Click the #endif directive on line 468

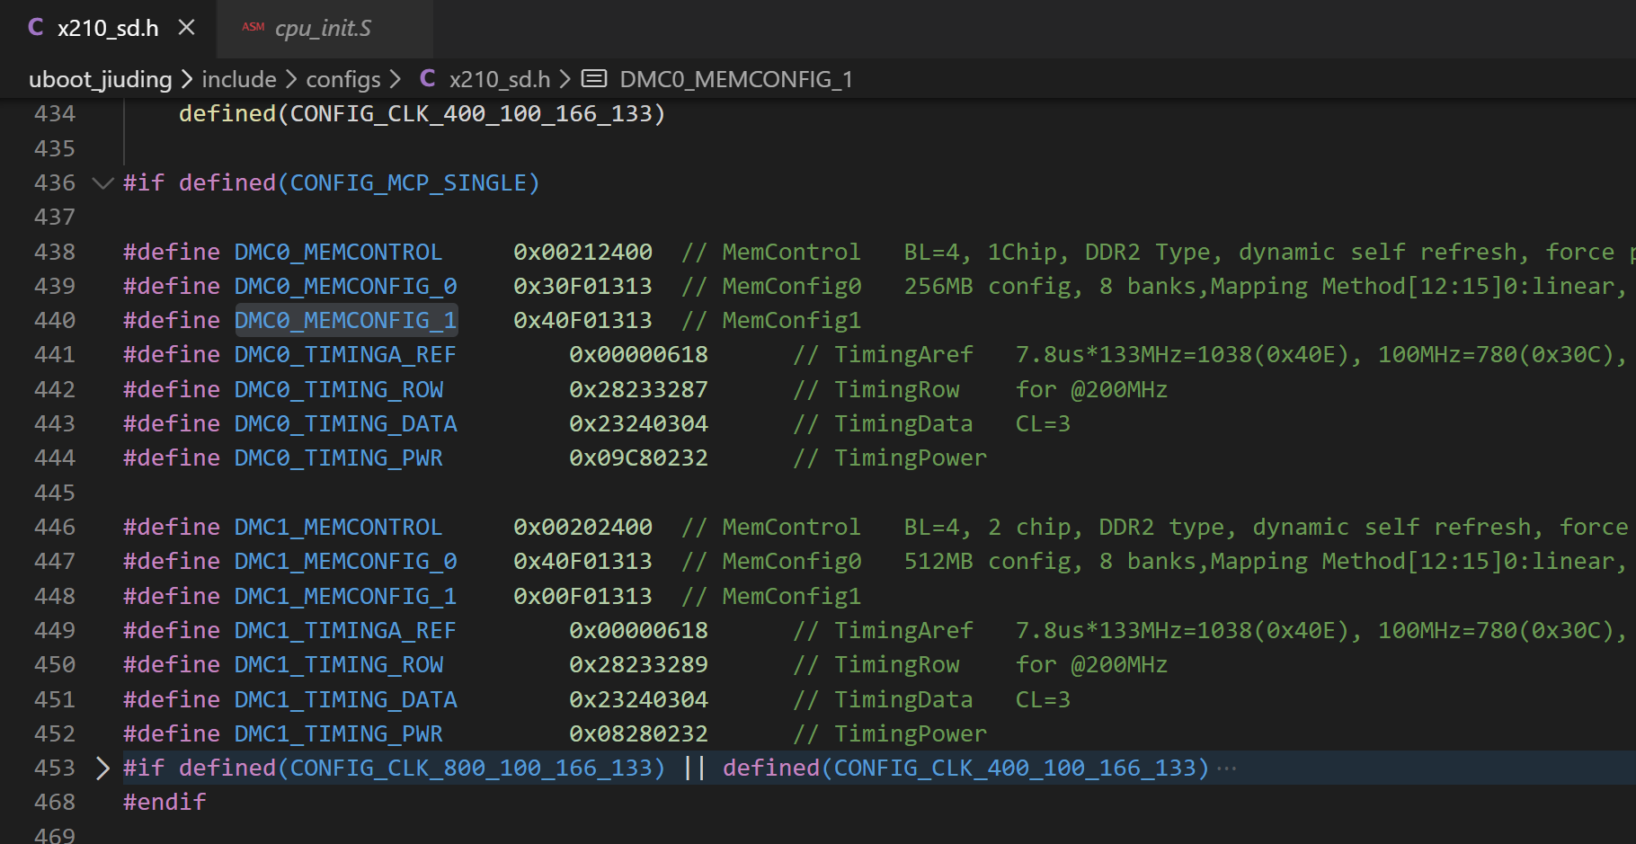pyautogui.click(x=164, y=803)
